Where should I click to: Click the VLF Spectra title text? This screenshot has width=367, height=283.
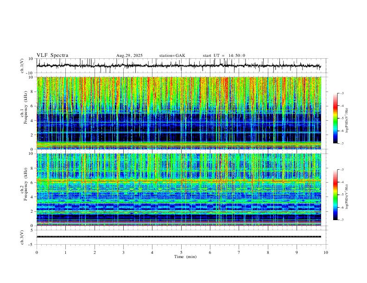(x=52, y=55)
